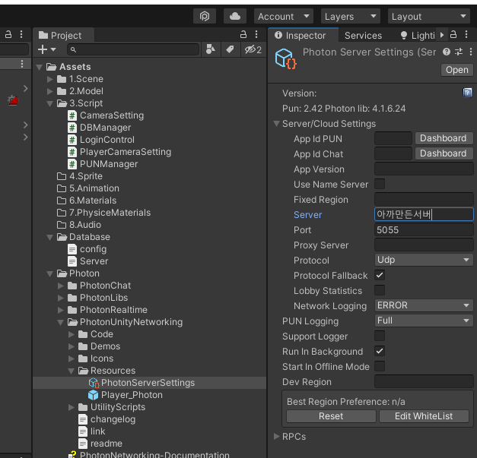Viewport: 477px width, 458px height.
Task: Select the Player_Photon prefab cube icon
Action: pyautogui.click(x=93, y=395)
